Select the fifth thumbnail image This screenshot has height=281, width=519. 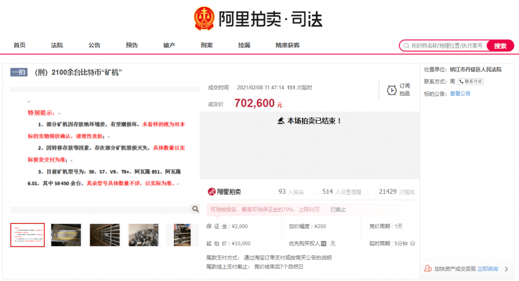182,235
